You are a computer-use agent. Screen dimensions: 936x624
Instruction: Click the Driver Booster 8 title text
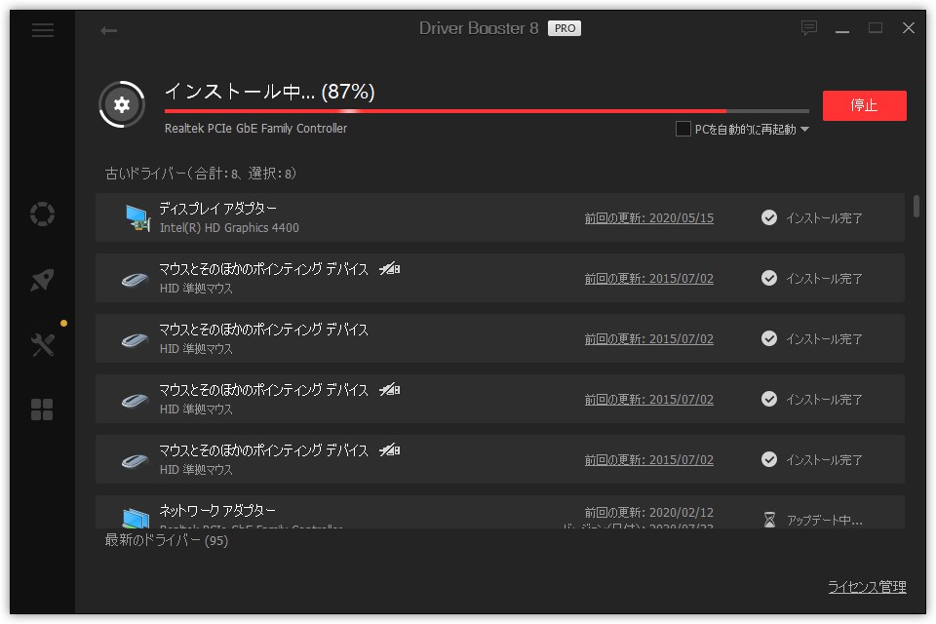[x=479, y=28]
